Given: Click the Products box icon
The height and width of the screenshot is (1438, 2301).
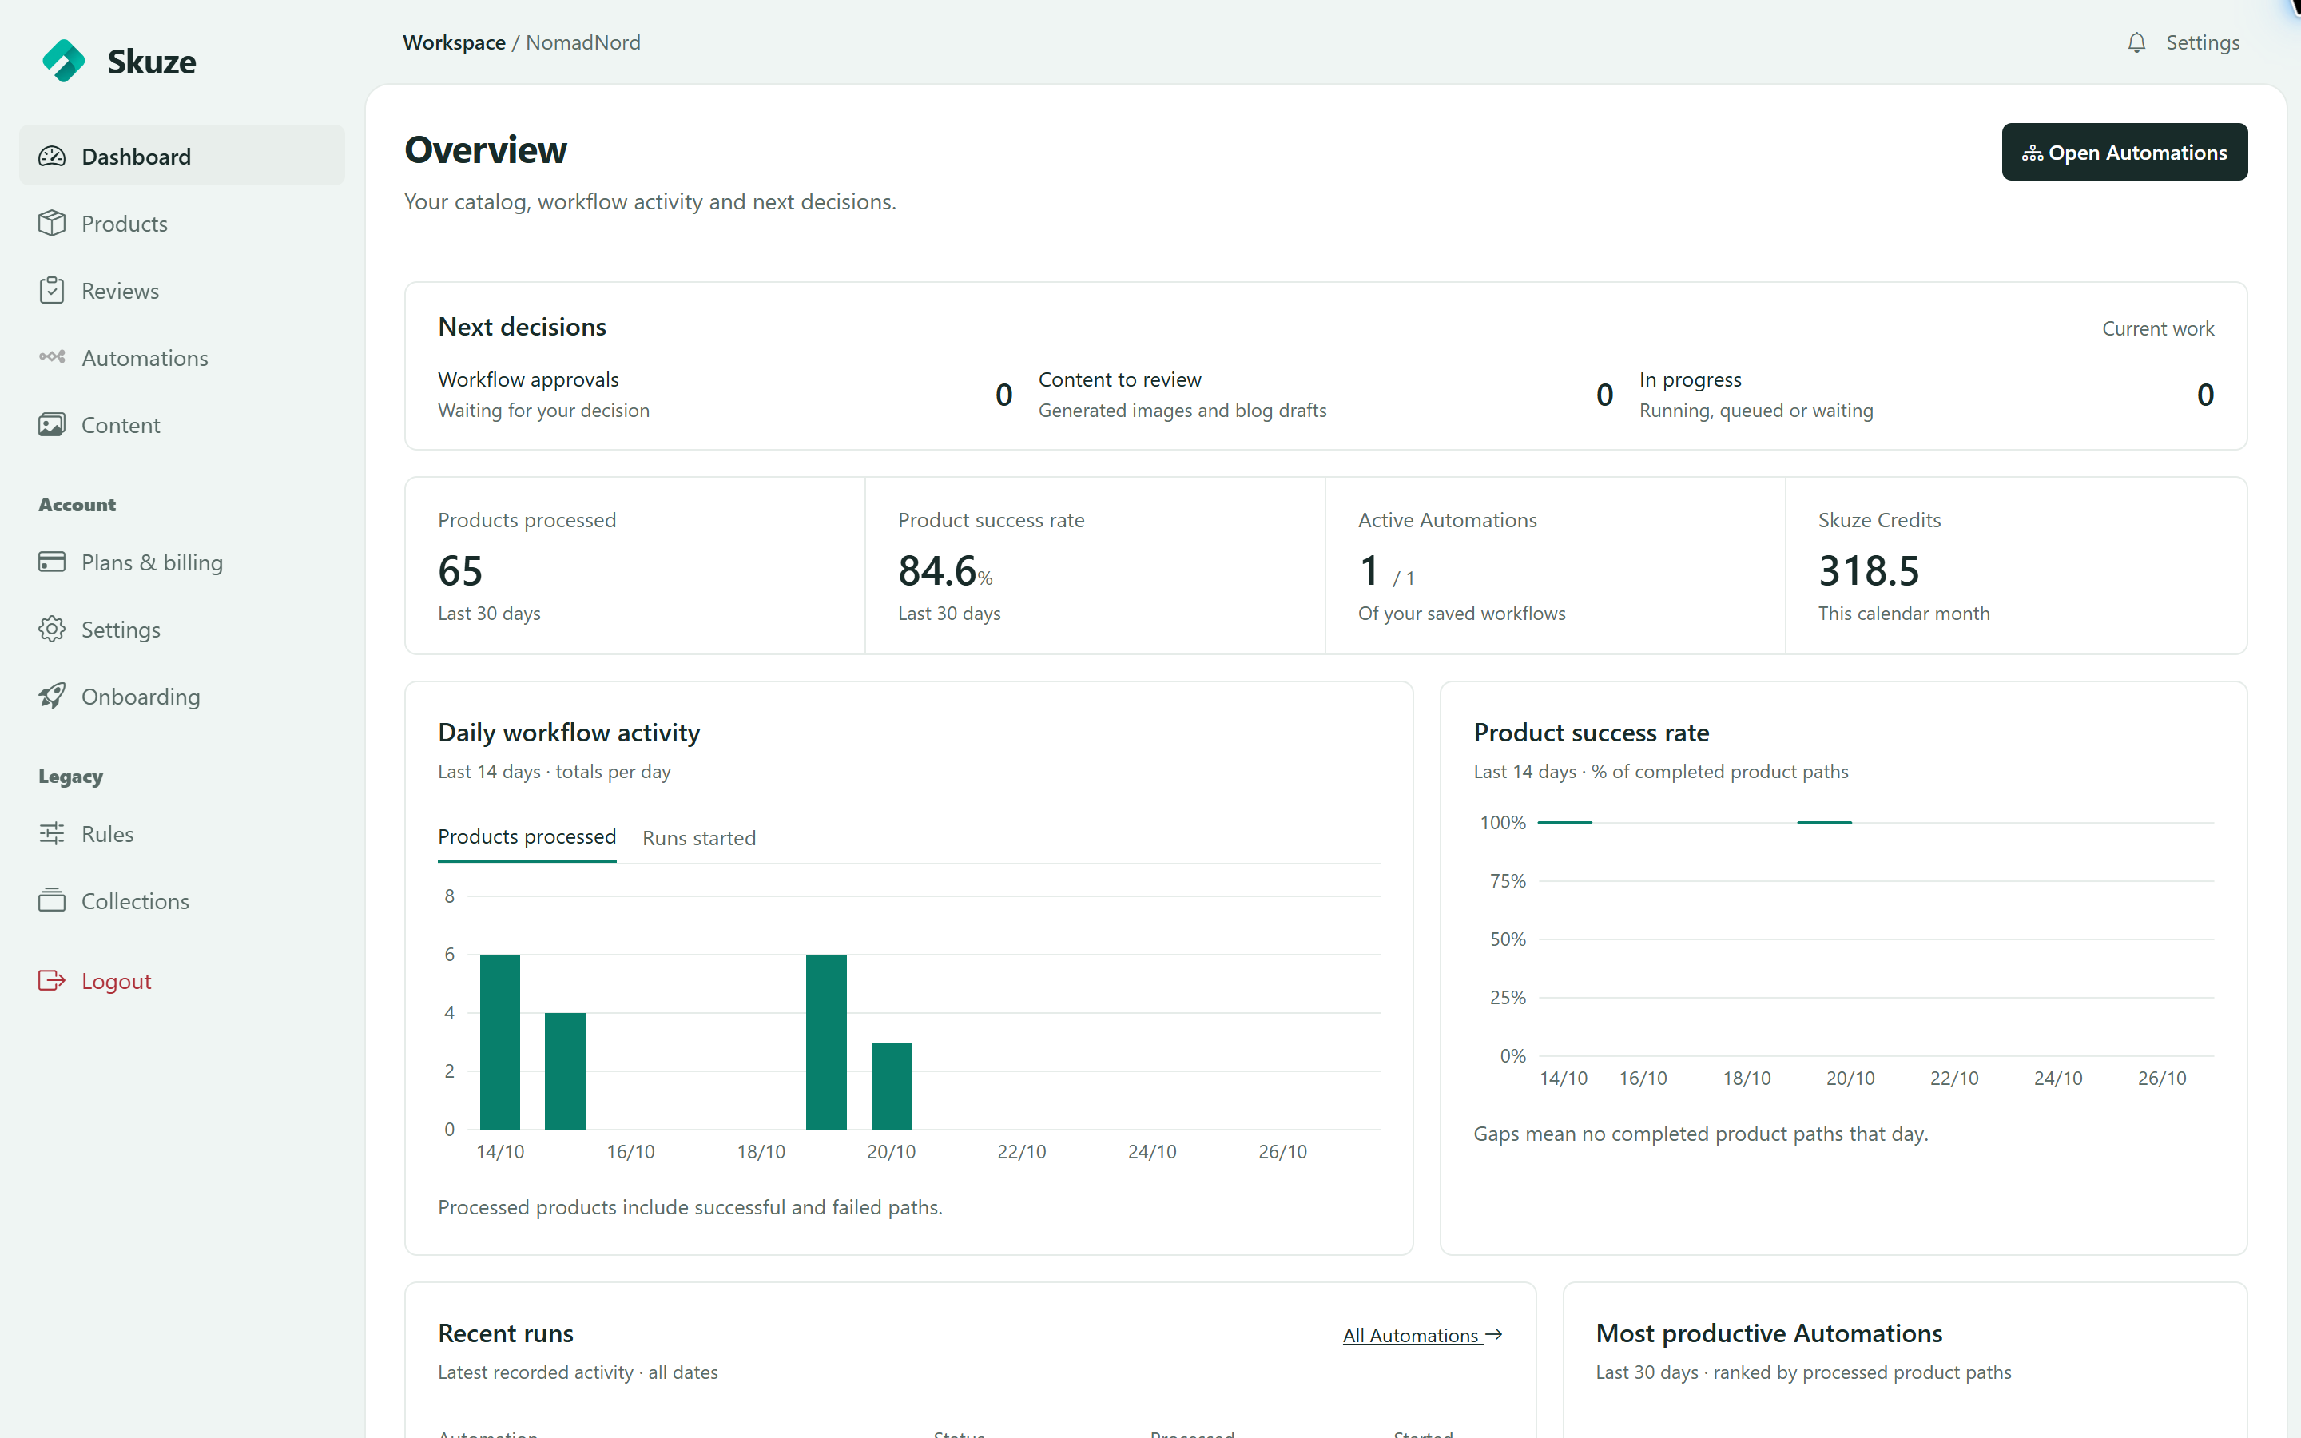Looking at the screenshot, I should coord(52,224).
